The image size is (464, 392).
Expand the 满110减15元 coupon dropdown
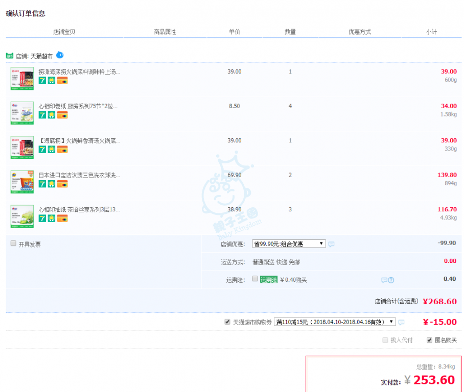pos(335,322)
